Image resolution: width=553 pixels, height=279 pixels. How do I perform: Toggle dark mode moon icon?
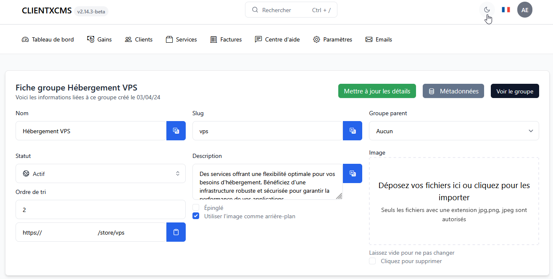[487, 10]
